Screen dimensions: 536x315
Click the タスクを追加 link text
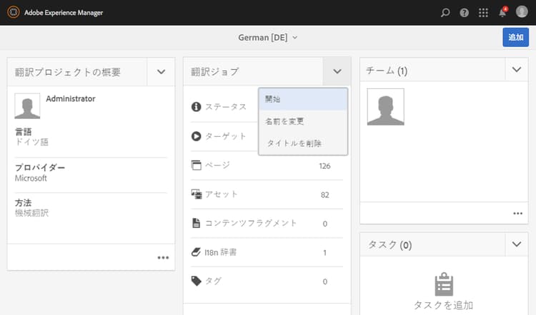[x=443, y=305]
